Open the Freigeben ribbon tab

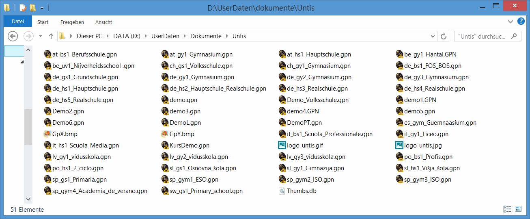72,22
